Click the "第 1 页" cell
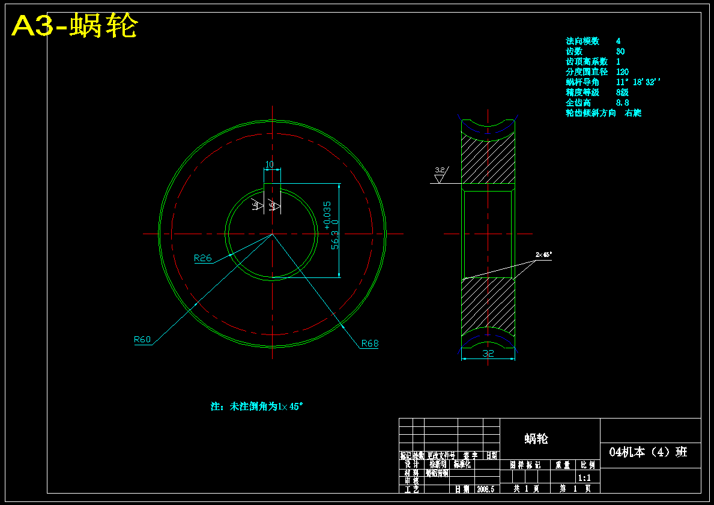This screenshot has height=505, width=714. (575, 488)
